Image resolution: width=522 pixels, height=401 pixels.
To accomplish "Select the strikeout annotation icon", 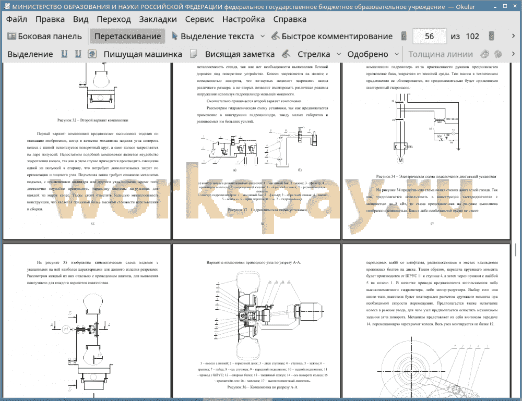I will coord(92,54).
